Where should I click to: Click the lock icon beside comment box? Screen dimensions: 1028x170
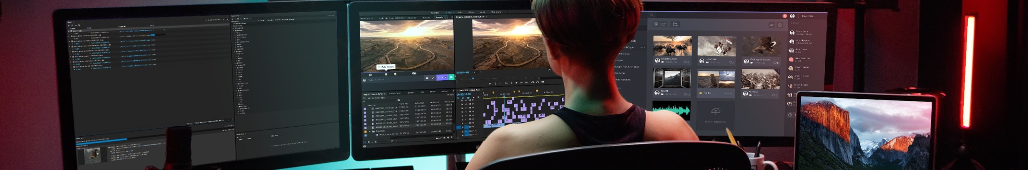427,78
